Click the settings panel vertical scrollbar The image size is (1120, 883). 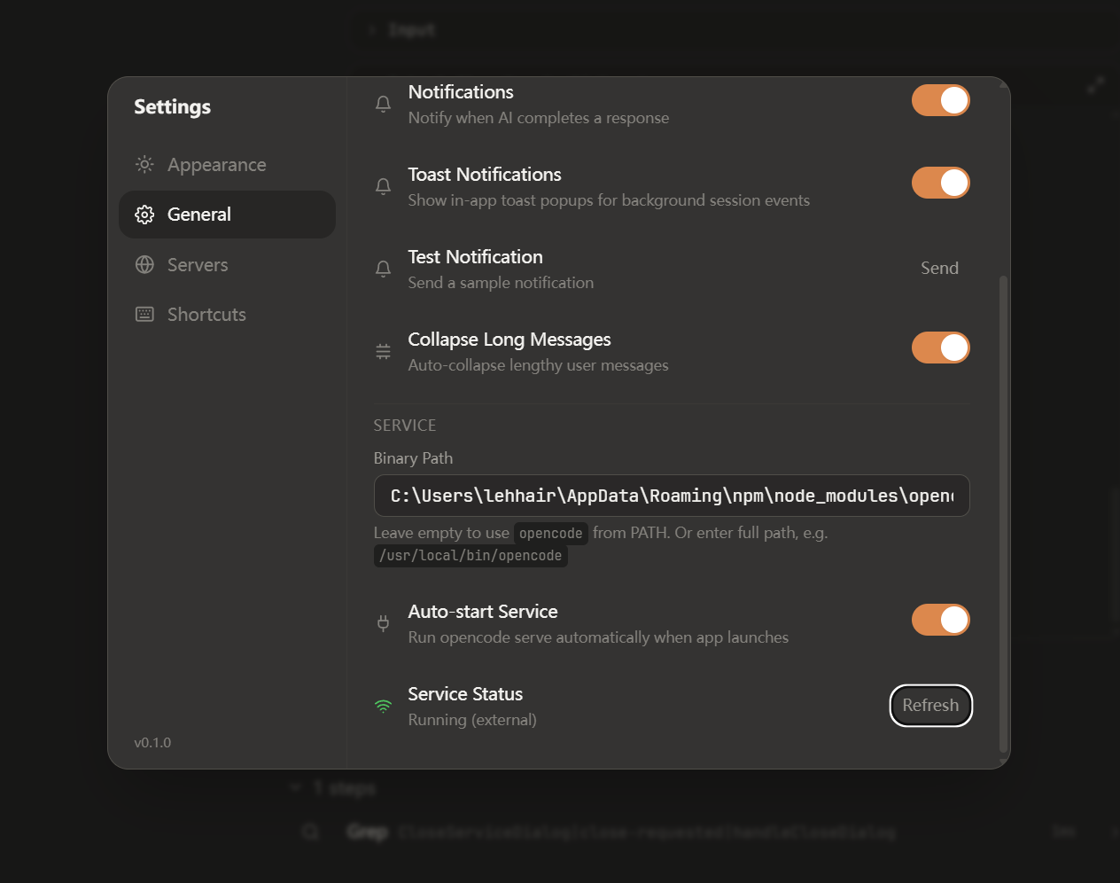[x=1003, y=514]
